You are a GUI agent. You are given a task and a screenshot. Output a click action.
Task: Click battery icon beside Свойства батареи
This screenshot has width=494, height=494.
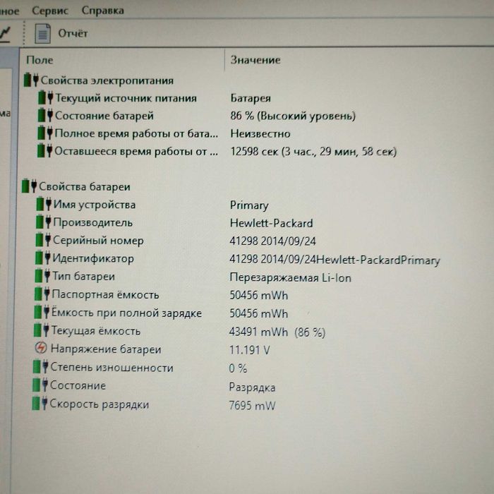click(x=30, y=186)
